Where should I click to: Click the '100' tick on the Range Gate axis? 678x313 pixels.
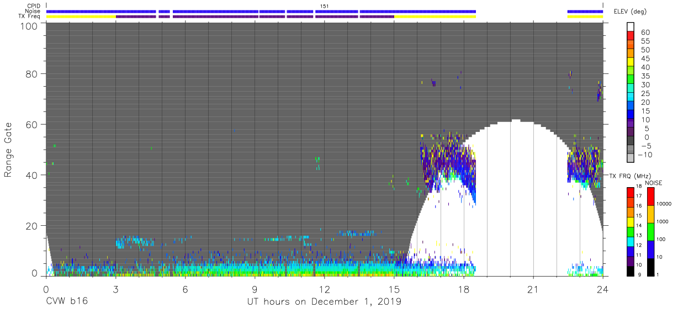(30, 26)
